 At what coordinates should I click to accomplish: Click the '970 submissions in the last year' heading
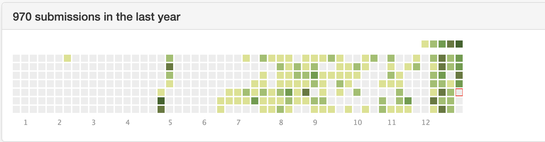[x=97, y=17]
